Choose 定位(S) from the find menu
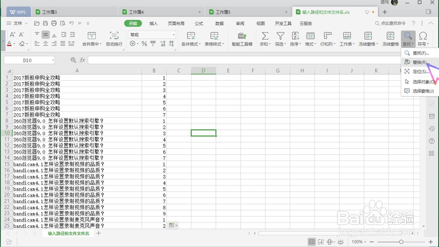Viewport: 439px width, 247px height. click(420, 72)
